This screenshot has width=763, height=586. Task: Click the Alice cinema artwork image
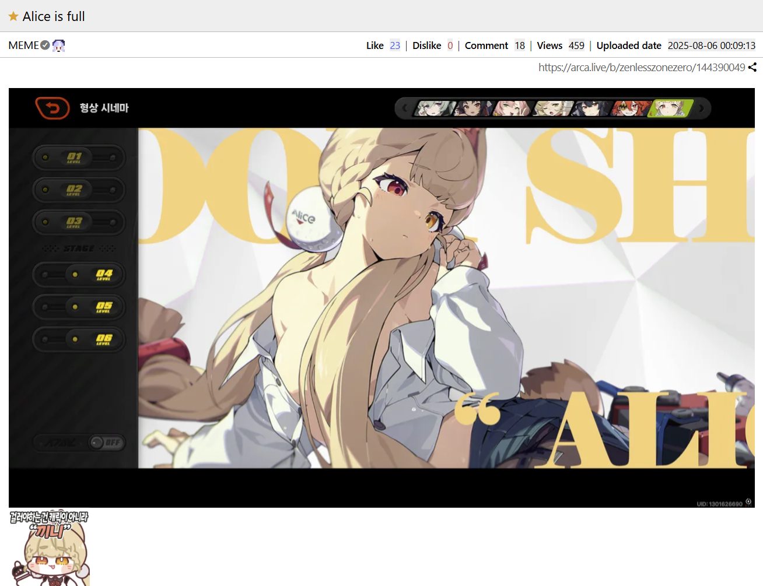click(x=446, y=298)
